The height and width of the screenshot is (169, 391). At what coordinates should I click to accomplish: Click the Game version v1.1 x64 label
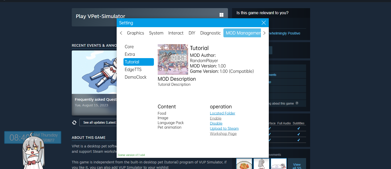click(x=131, y=155)
